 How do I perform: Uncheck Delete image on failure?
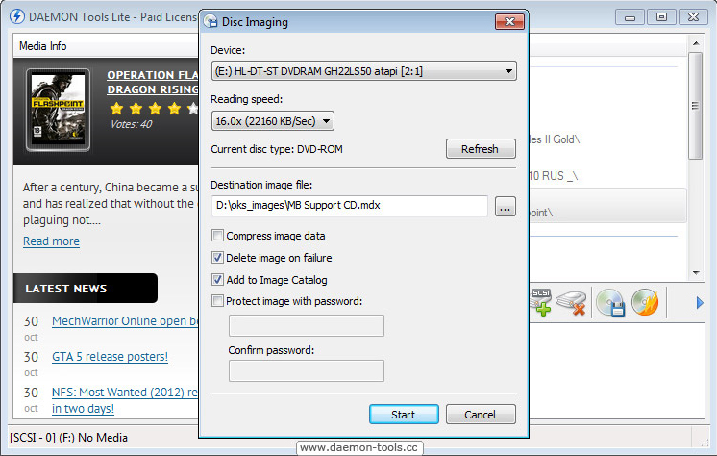[x=217, y=257]
